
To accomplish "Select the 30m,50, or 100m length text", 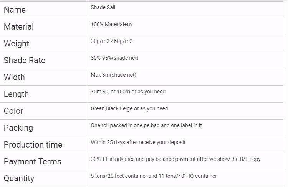I will pyautogui.click(x=128, y=92).
